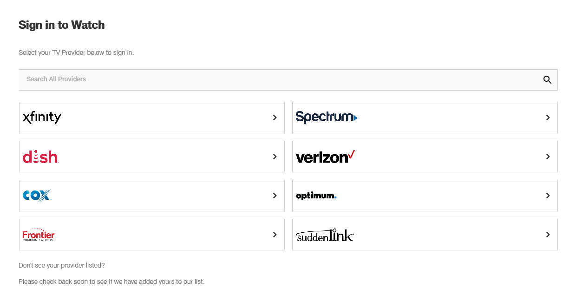Select the Spectrum provider logo
The width and height of the screenshot is (576, 308).
click(x=326, y=117)
